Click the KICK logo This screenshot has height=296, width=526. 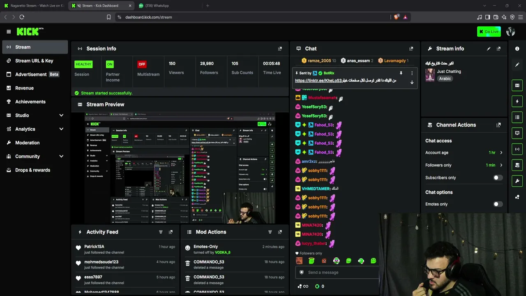pyautogui.click(x=30, y=31)
